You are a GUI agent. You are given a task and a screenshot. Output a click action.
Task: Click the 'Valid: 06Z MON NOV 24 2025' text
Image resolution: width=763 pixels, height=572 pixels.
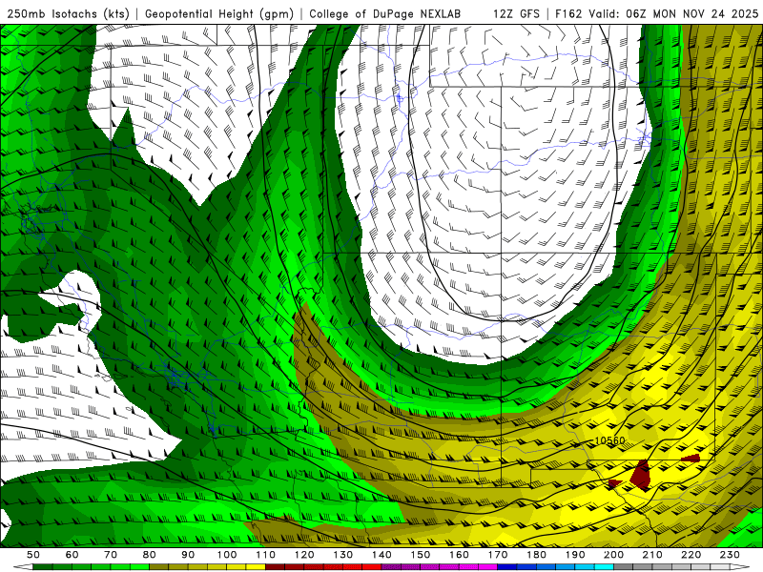[x=673, y=13]
